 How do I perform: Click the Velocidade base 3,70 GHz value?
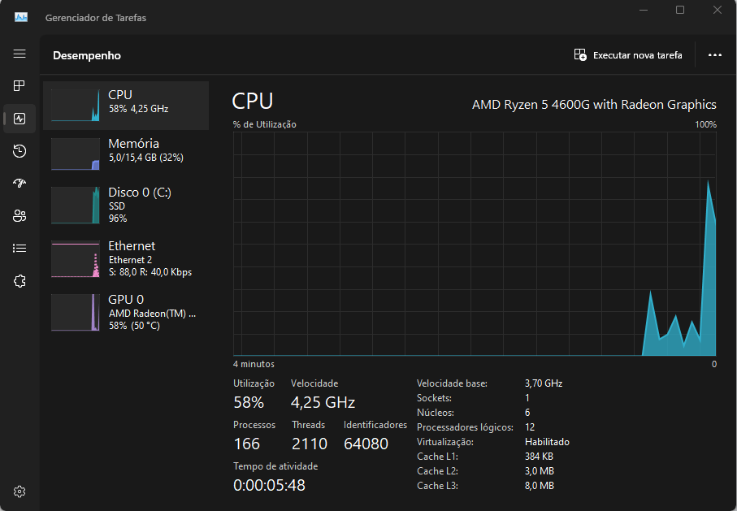tap(544, 383)
